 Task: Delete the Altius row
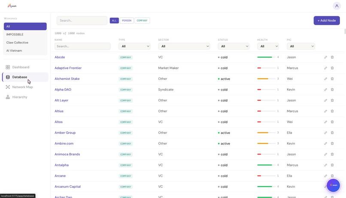332,111
